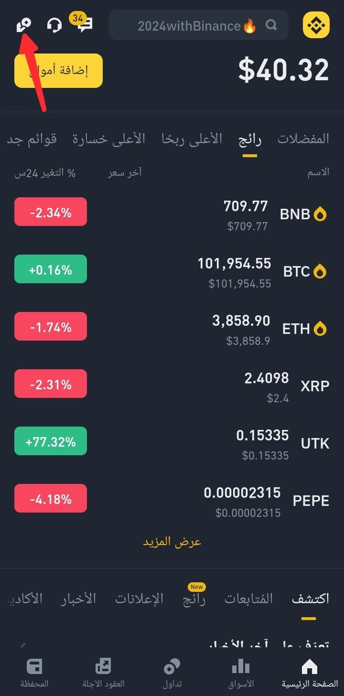This screenshot has width=344, height=696.
Task: Open the Announcements tab (الإعلانات)
Action: 139,599
